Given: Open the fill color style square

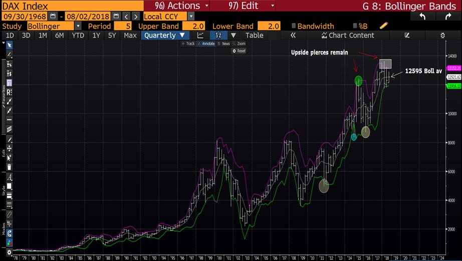Looking at the screenshot, I should (x=10, y=186).
